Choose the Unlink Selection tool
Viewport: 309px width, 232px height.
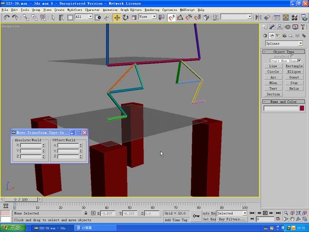(x=34, y=18)
